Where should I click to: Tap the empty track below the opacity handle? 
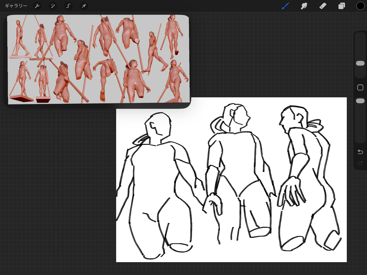[360, 123]
